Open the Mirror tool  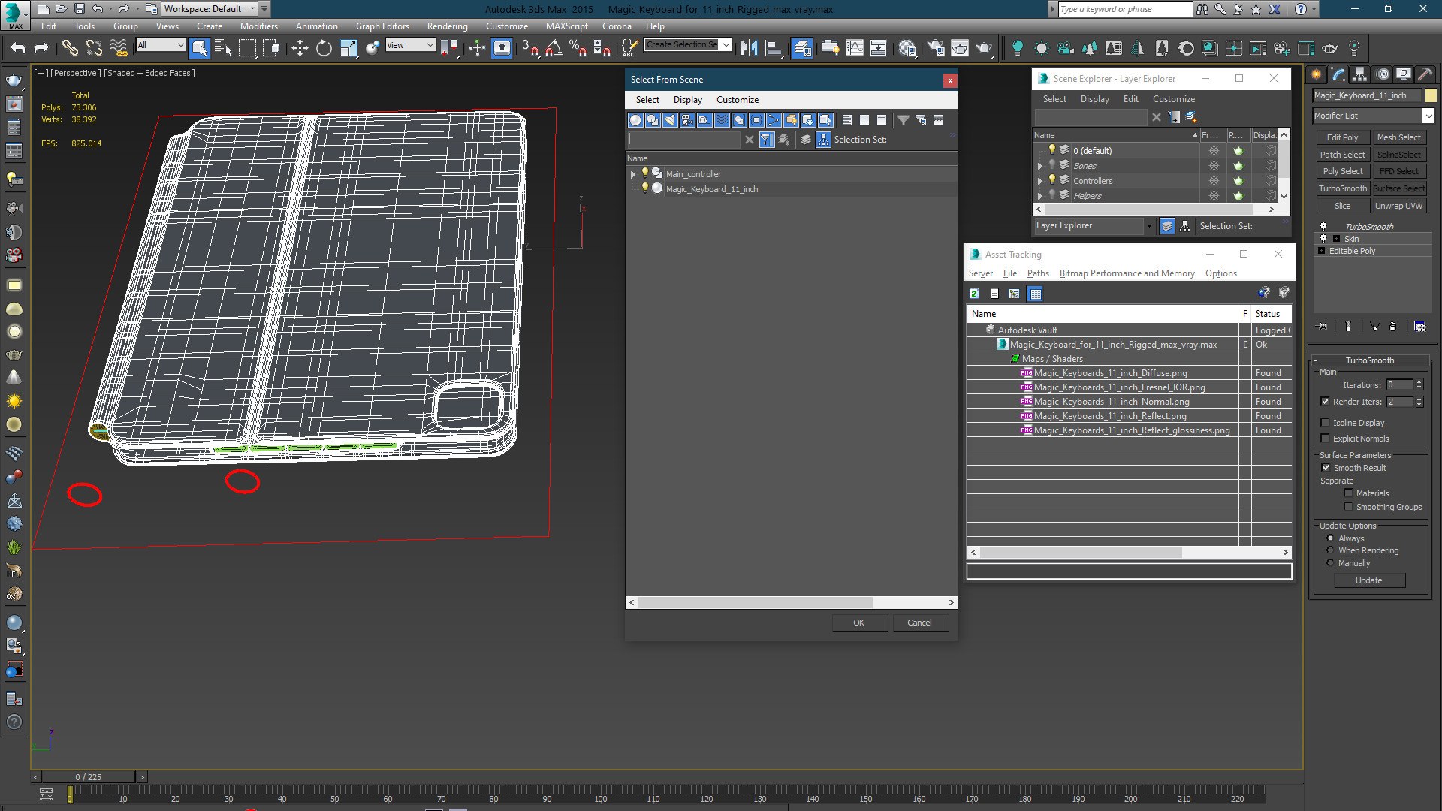click(749, 49)
